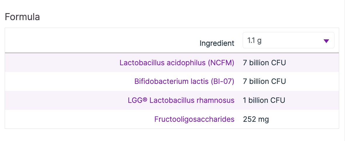This screenshot has height=141, width=345.
Task: Go to the Fructooligosaccharides ingredient page
Action: point(194,119)
